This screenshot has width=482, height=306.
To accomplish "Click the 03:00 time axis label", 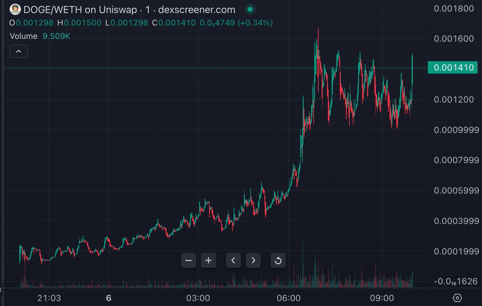I will pyautogui.click(x=198, y=298).
